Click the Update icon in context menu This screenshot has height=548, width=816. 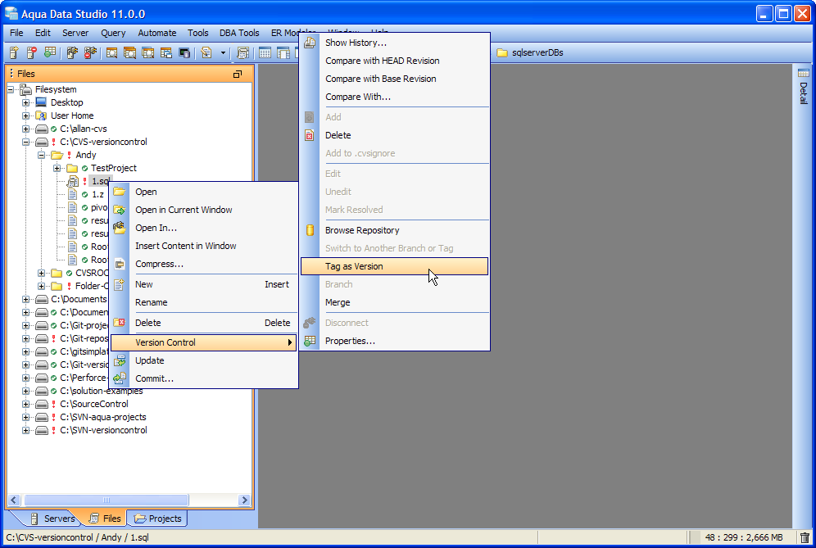coord(119,360)
